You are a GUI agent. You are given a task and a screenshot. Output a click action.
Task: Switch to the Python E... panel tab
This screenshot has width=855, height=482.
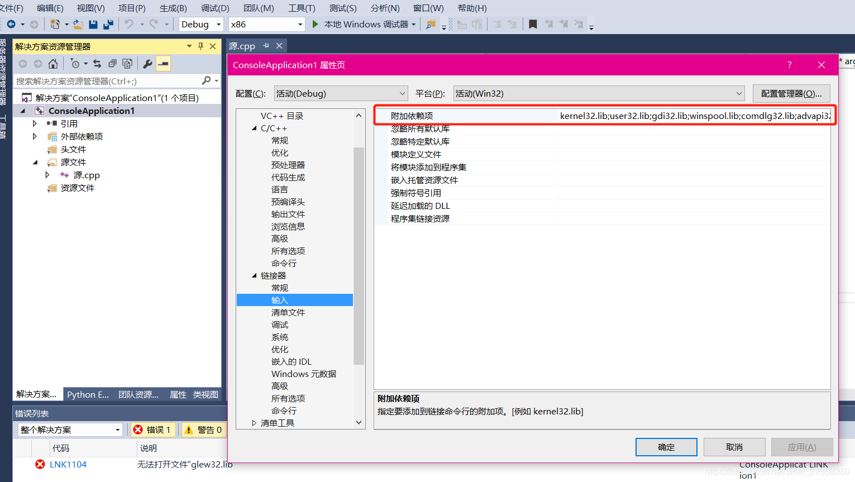click(x=88, y=394)
